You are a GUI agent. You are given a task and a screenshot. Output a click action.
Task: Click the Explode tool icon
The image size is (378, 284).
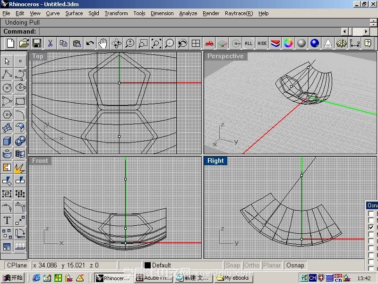pos(20,168)
